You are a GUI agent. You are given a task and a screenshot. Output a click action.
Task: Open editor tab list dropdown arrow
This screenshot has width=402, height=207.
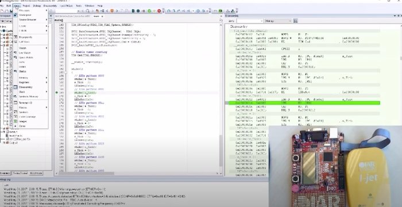221,16
